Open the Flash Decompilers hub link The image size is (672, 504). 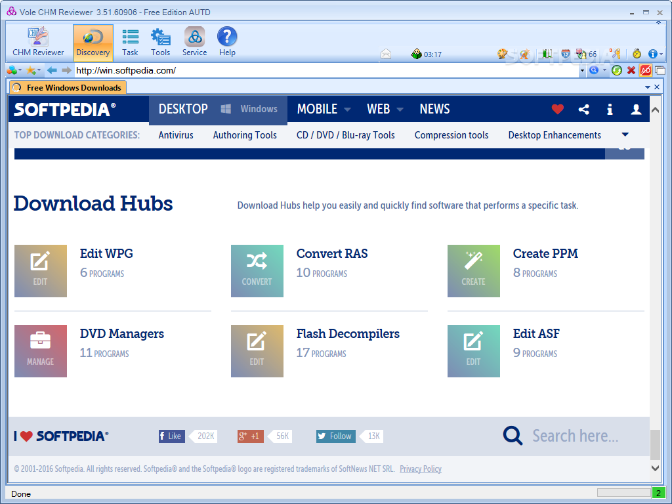[348, 334]
